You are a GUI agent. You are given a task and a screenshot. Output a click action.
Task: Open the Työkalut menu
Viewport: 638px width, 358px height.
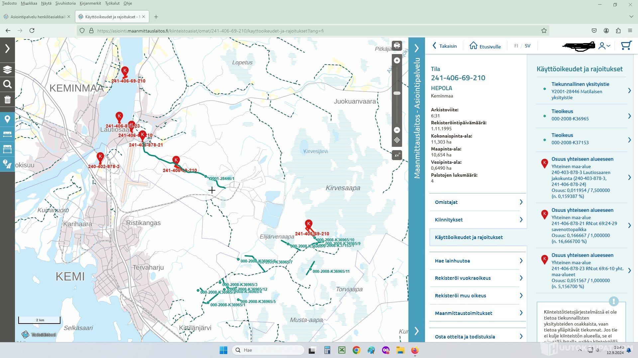pyautogui.click(x=112, y=3)
